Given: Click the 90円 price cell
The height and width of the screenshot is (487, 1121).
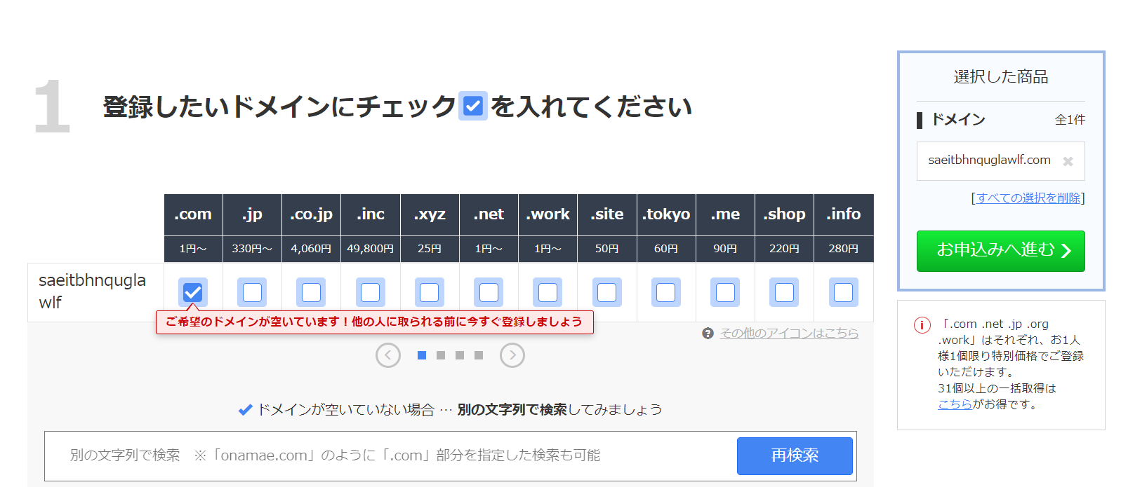Looking at the screenshot, I should [x=725, y=249].
